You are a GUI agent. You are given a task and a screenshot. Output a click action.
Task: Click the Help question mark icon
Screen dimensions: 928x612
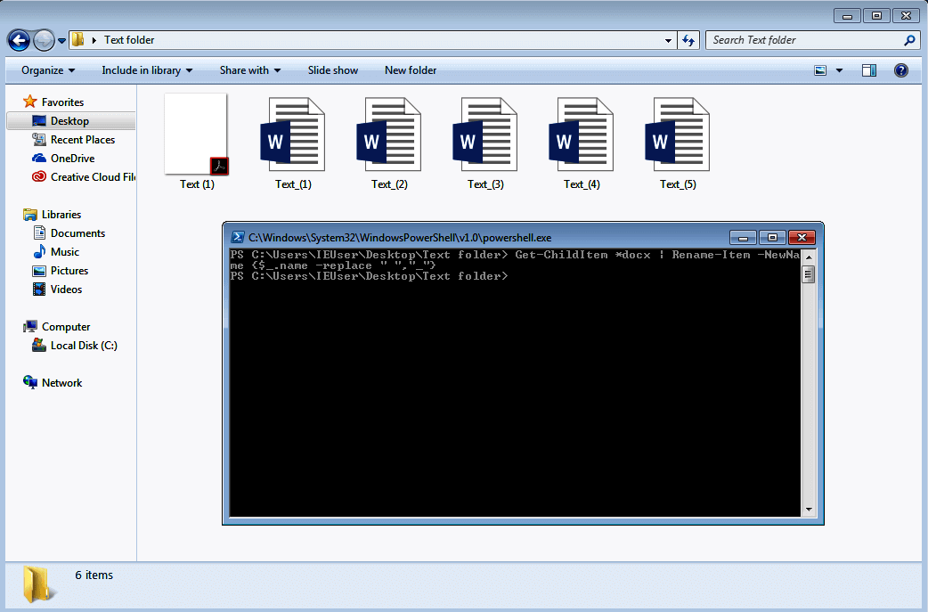[x=901, y=69]
